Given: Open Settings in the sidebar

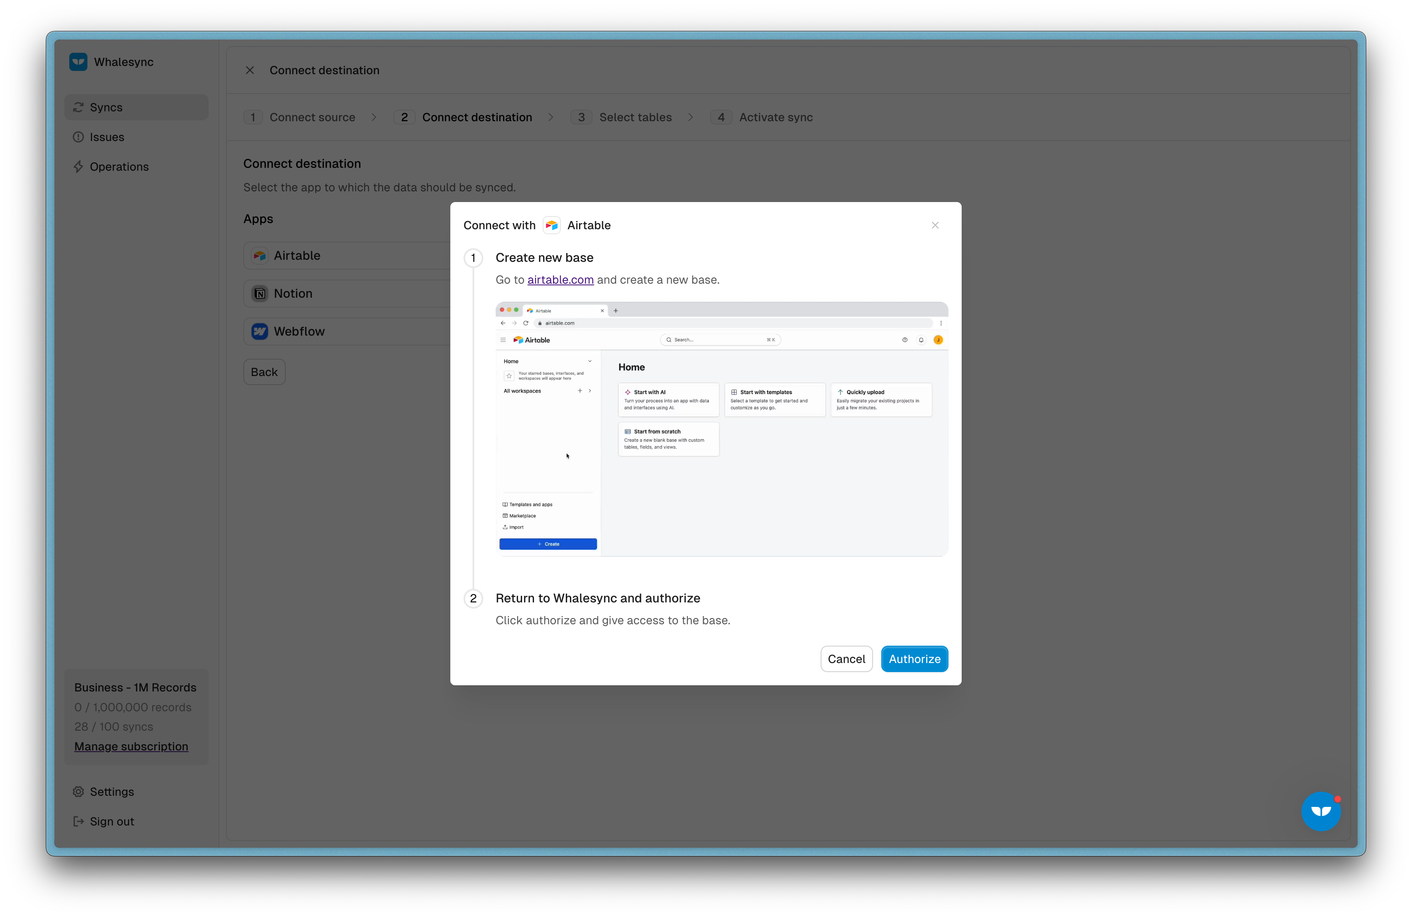Looking at the screenshot, I should point(136,792).
